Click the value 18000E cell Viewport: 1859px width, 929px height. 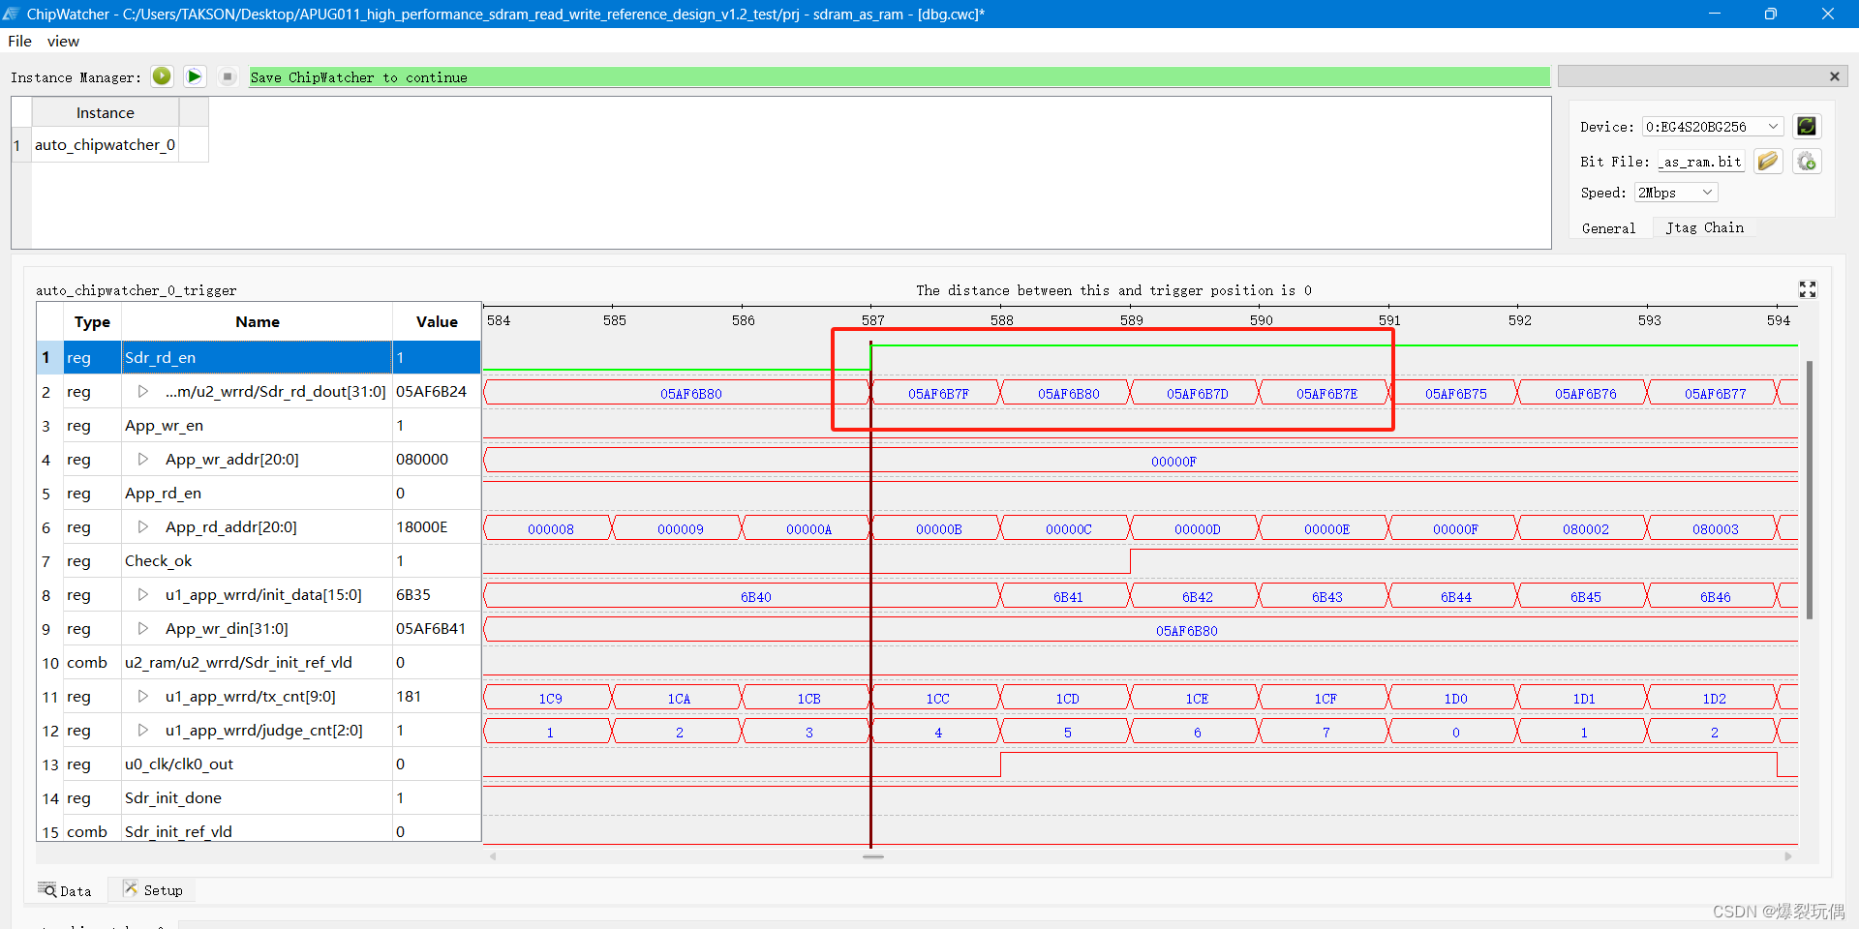pos(437,527)
